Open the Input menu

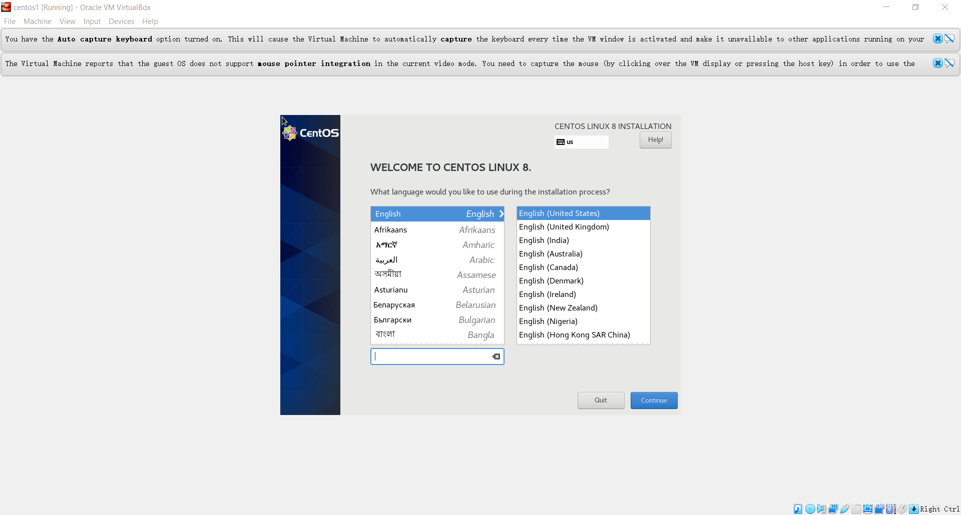92,21
